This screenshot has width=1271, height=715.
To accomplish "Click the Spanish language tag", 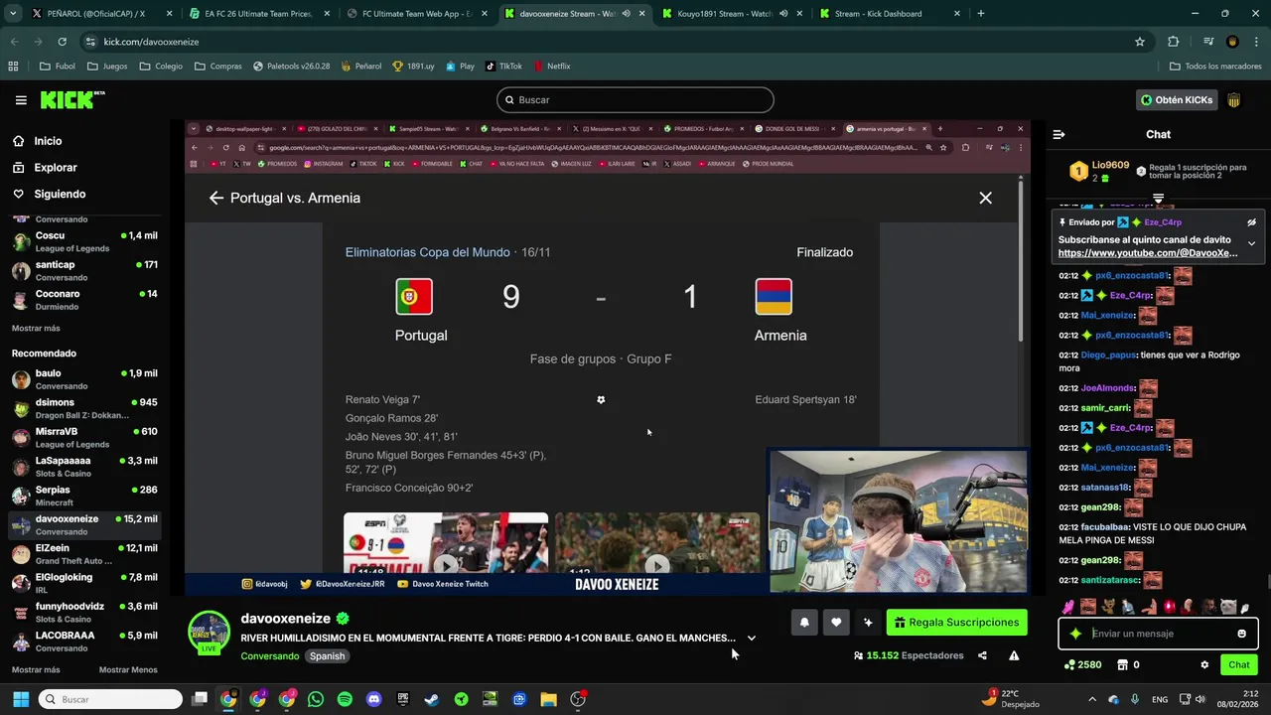I will (x=327, y=656).
